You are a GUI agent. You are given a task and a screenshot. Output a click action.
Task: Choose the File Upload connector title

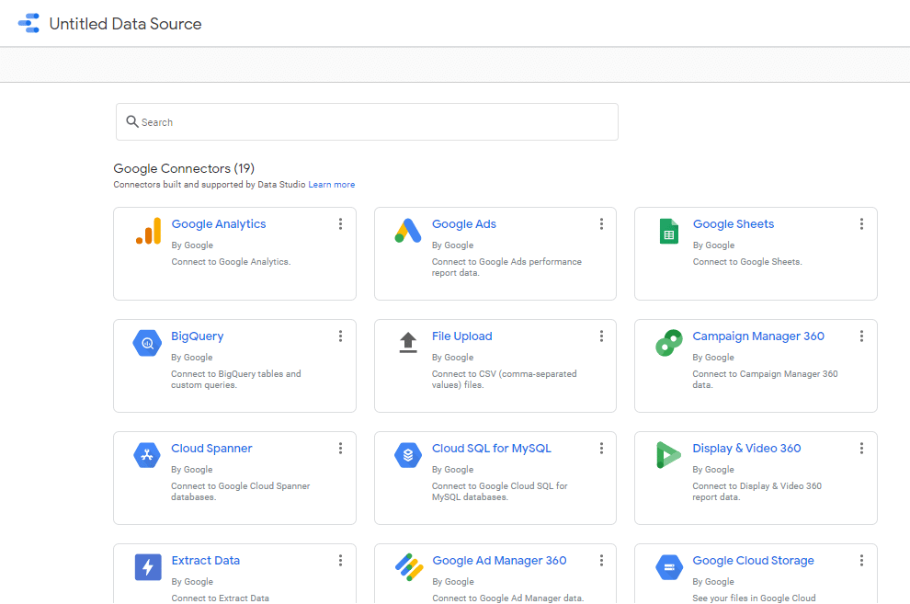click(462, 336)
